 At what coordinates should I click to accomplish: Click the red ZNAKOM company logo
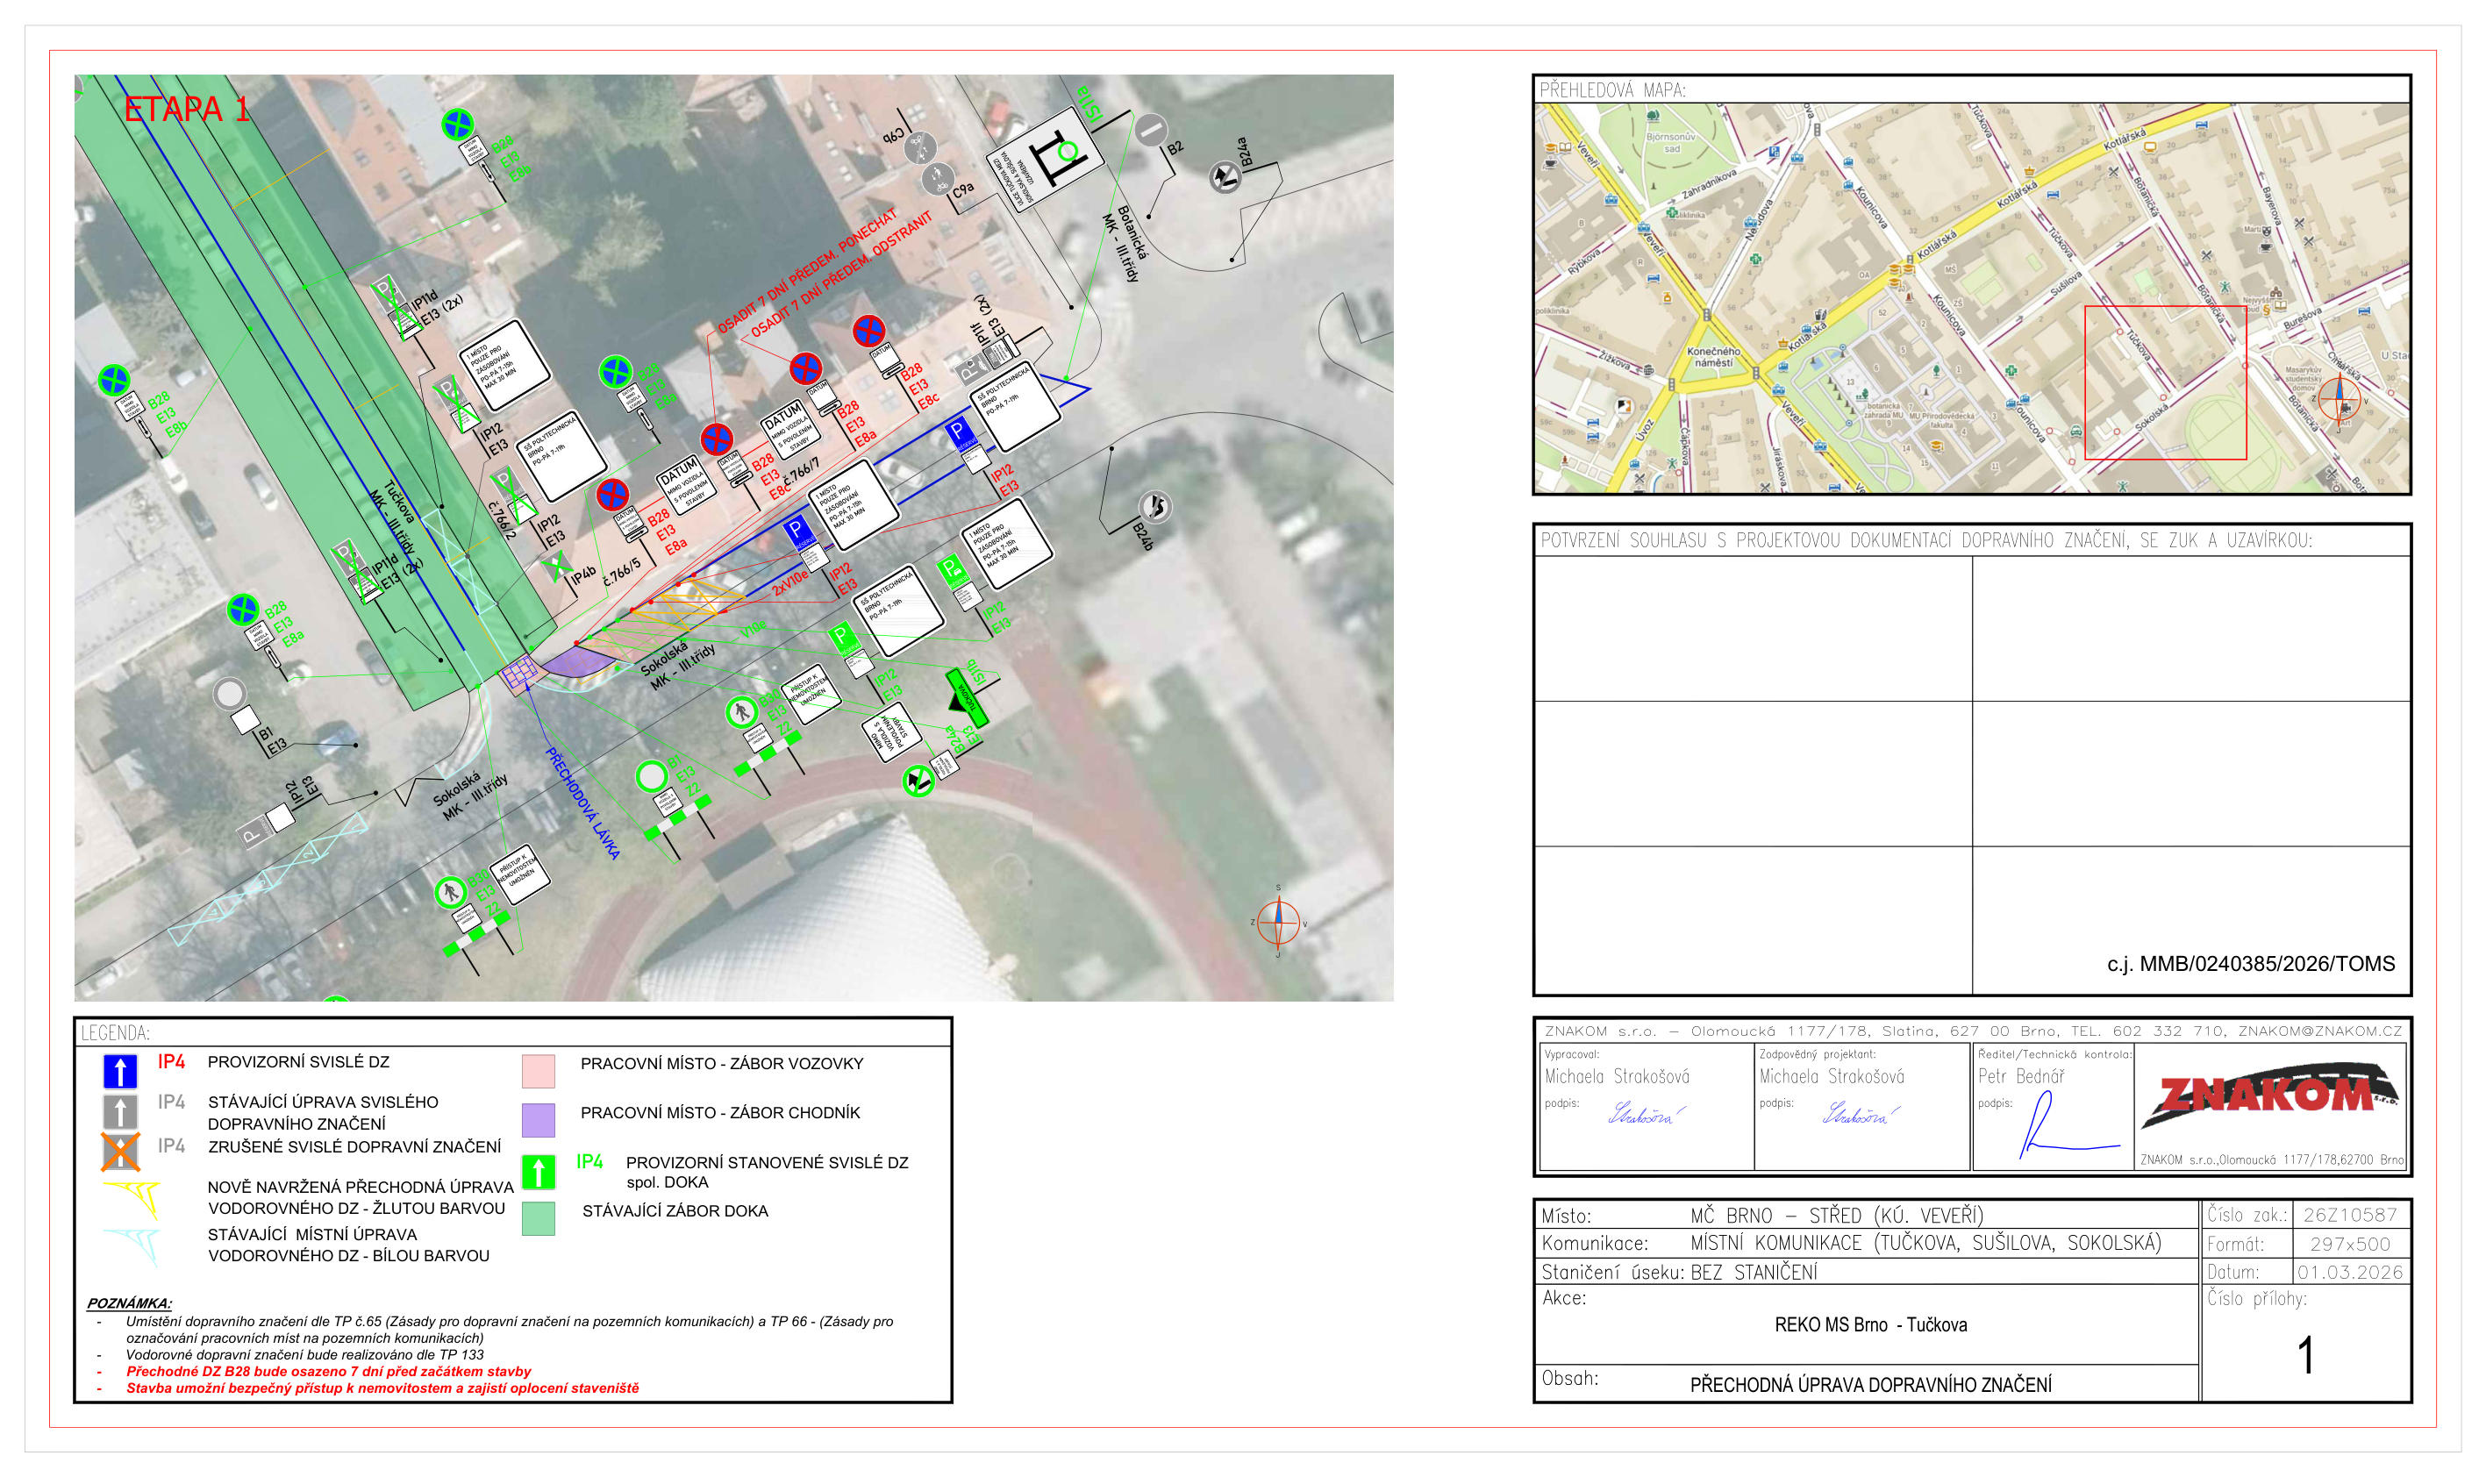[x=2269, y=1095]
